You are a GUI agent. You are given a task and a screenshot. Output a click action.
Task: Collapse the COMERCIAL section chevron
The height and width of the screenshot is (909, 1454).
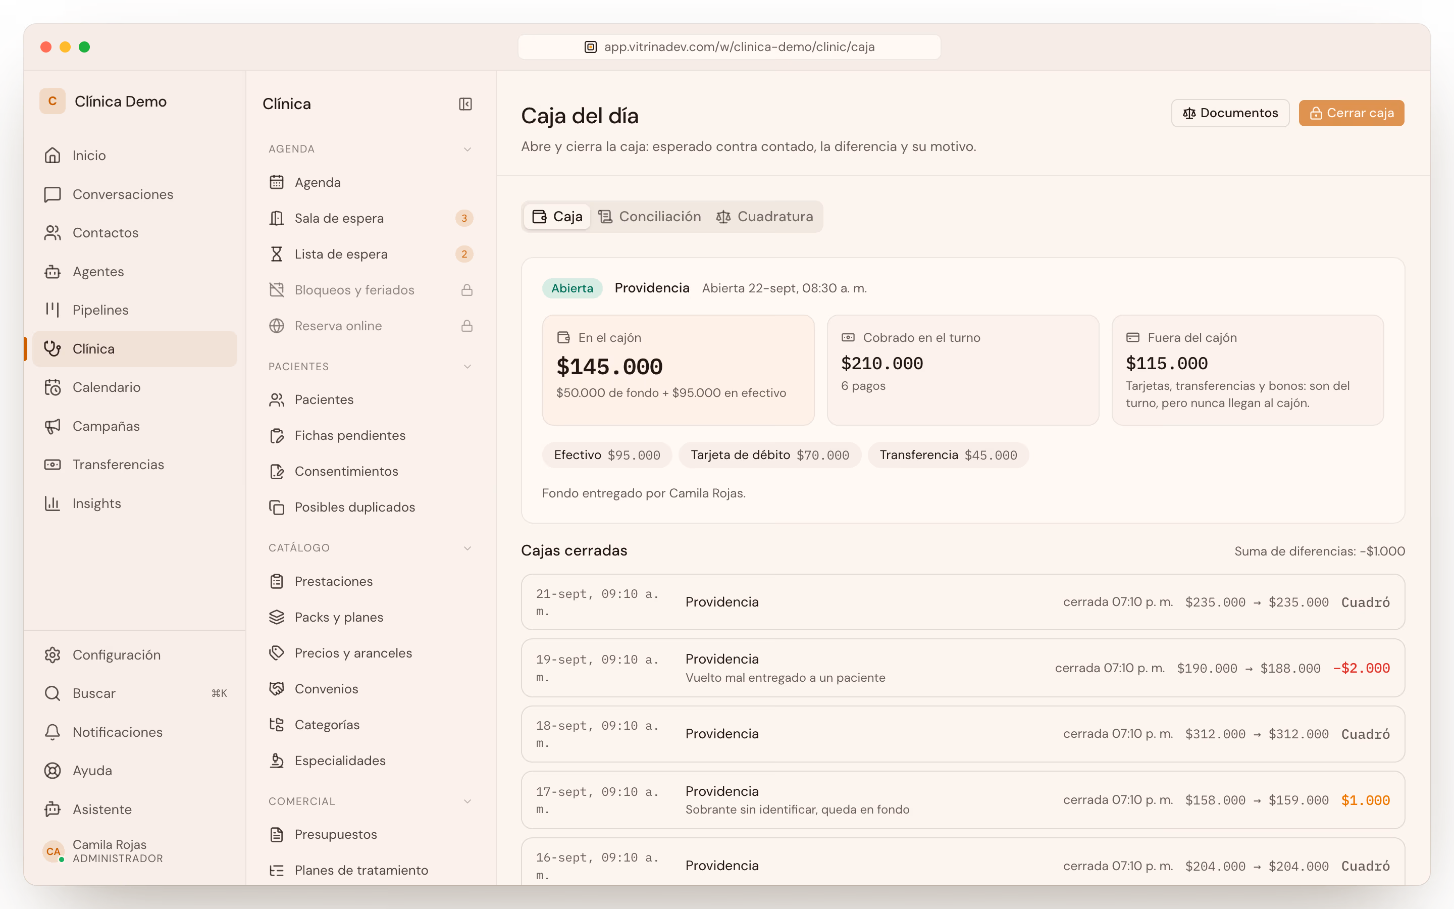click(468, 801)
